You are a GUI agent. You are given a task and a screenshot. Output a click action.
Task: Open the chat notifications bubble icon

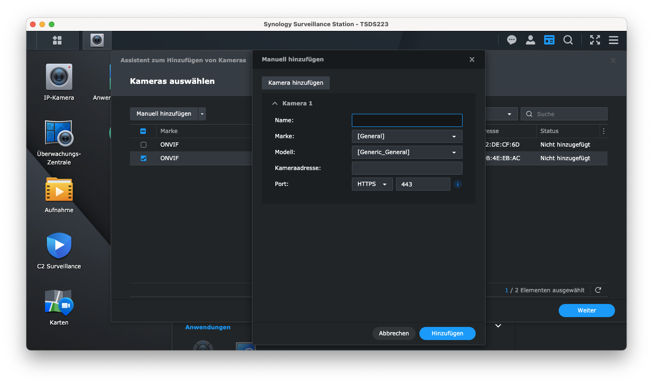coord(512,40)
